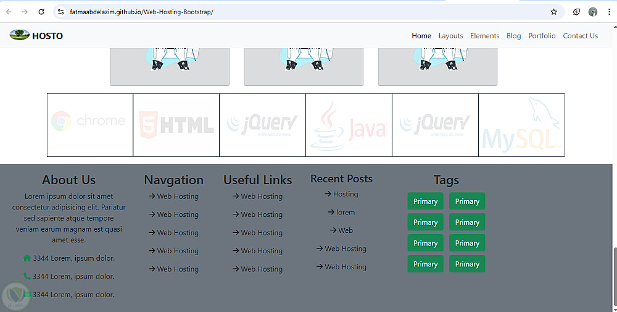Select the Home nav item

pyautogui.click(x=421, y=36)
